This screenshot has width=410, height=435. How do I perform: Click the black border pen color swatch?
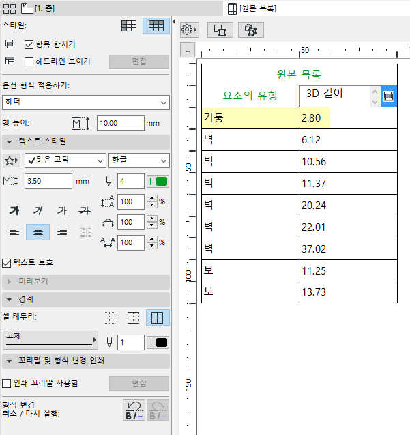point(158,343)
